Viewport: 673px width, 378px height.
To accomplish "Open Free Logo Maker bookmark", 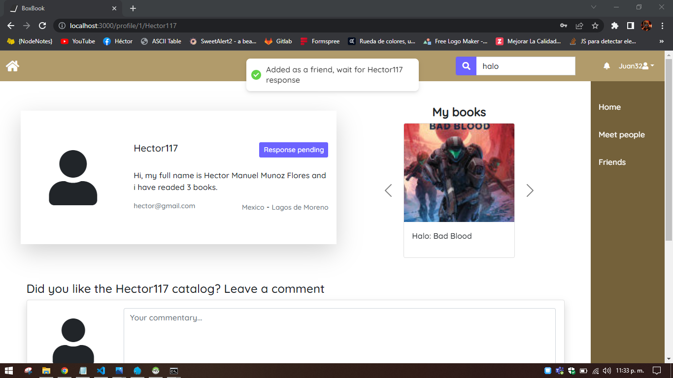I will [x=455, y=41].
